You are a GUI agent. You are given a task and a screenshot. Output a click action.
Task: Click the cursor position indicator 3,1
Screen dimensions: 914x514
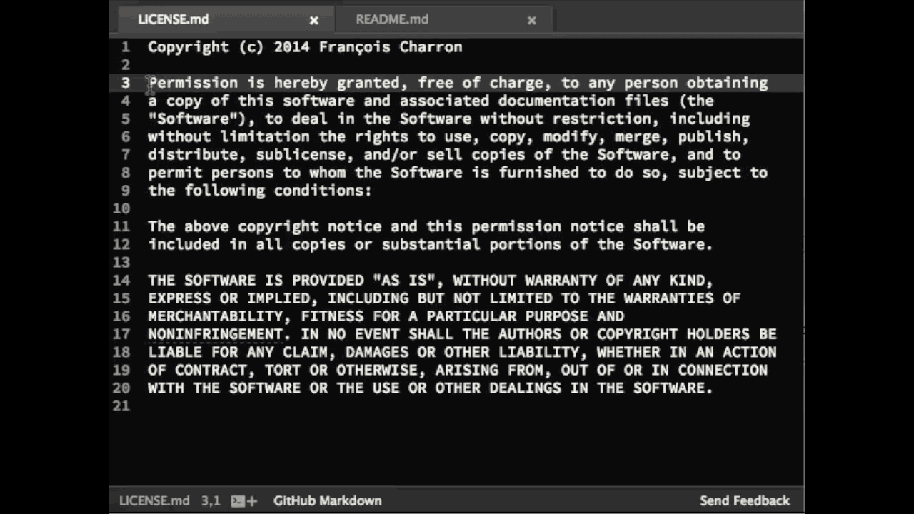pyautogui.click(x=211, y=500)
